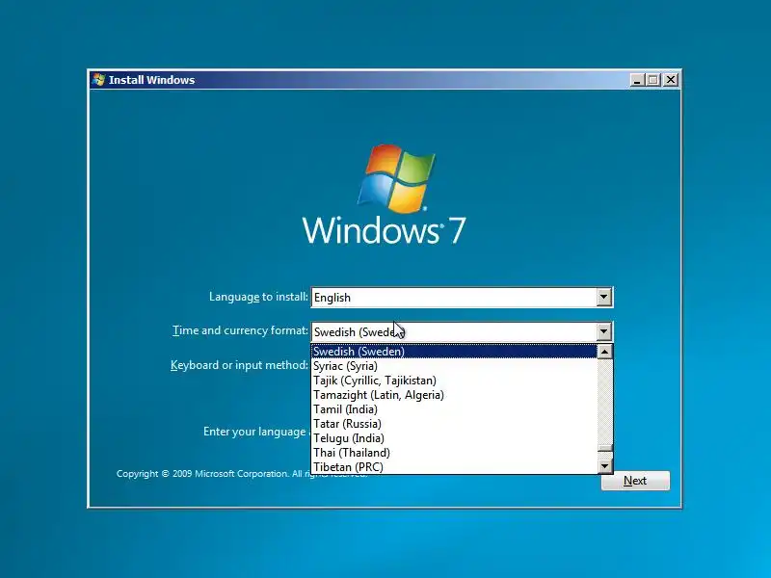Select Syriac (Syria) from the list
The width and height of the screenshot is (771, 578).
tap(454, 366)
